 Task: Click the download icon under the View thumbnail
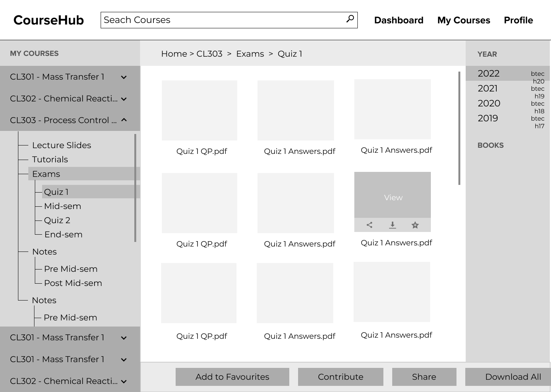pos(392,225)
